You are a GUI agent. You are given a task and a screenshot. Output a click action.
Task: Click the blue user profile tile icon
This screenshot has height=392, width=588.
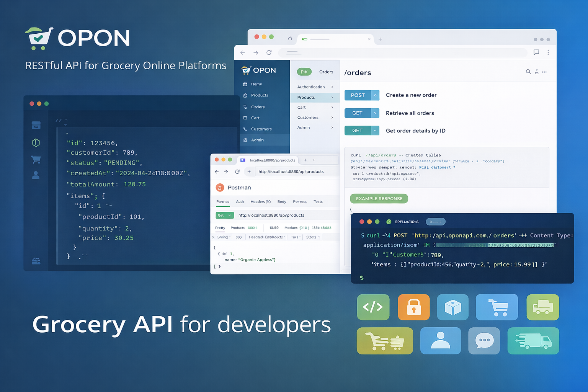coord(440,341)
